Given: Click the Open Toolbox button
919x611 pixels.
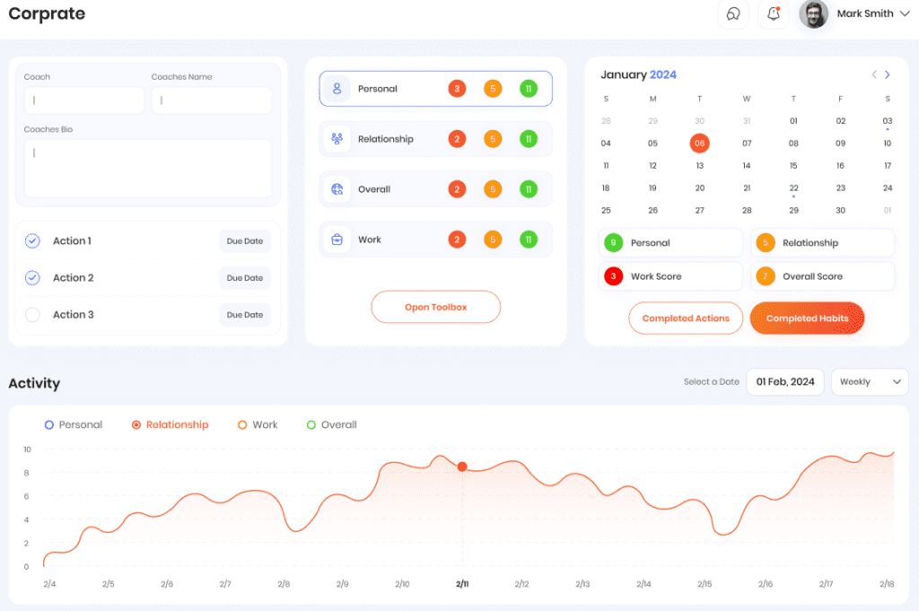Looking at the screenshot, I should 435,307.
